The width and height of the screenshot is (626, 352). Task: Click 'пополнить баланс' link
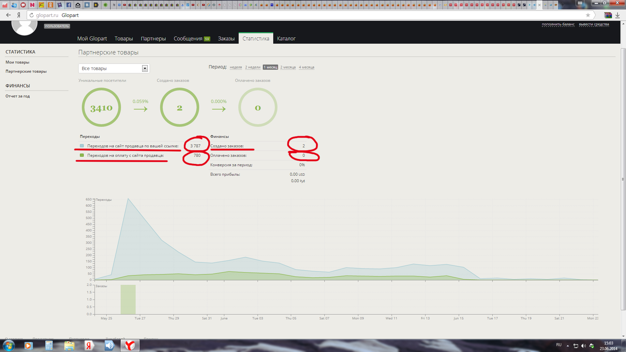[558, 24]
